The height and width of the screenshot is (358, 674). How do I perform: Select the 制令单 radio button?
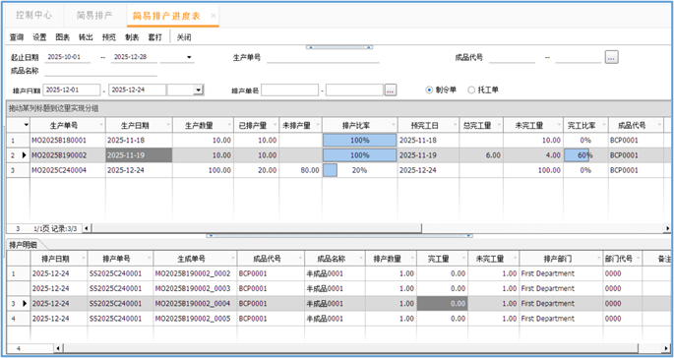click(429, 90)
